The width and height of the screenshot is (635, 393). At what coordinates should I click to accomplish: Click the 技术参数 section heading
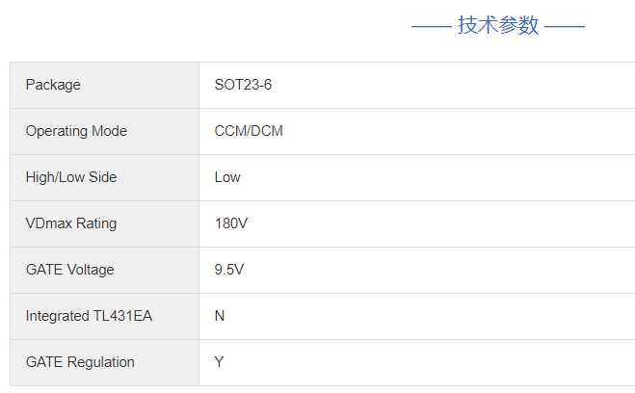(x=498, y=26)
